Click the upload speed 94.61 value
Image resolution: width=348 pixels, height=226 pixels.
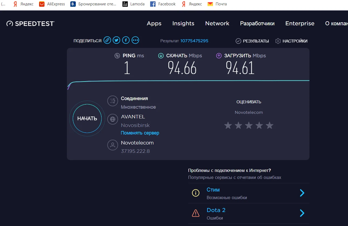pyautogui.click(x=240, y=68)
